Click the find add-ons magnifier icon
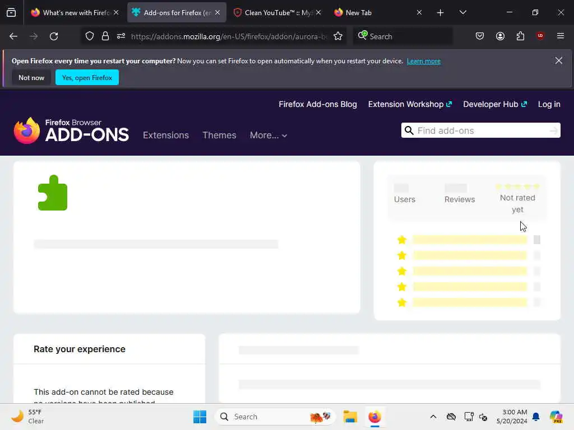The height and width of the screenshot is (430, 574). [409, 130]
